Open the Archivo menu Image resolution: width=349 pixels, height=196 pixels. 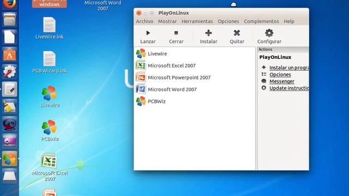(145, 21)
